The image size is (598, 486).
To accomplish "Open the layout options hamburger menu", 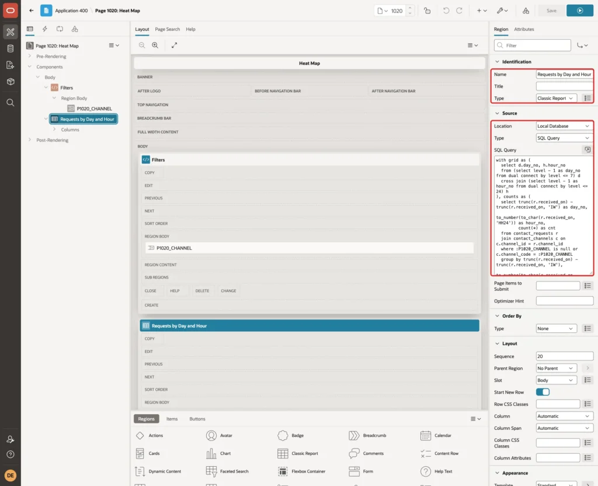I will click(x=472, y=45).
